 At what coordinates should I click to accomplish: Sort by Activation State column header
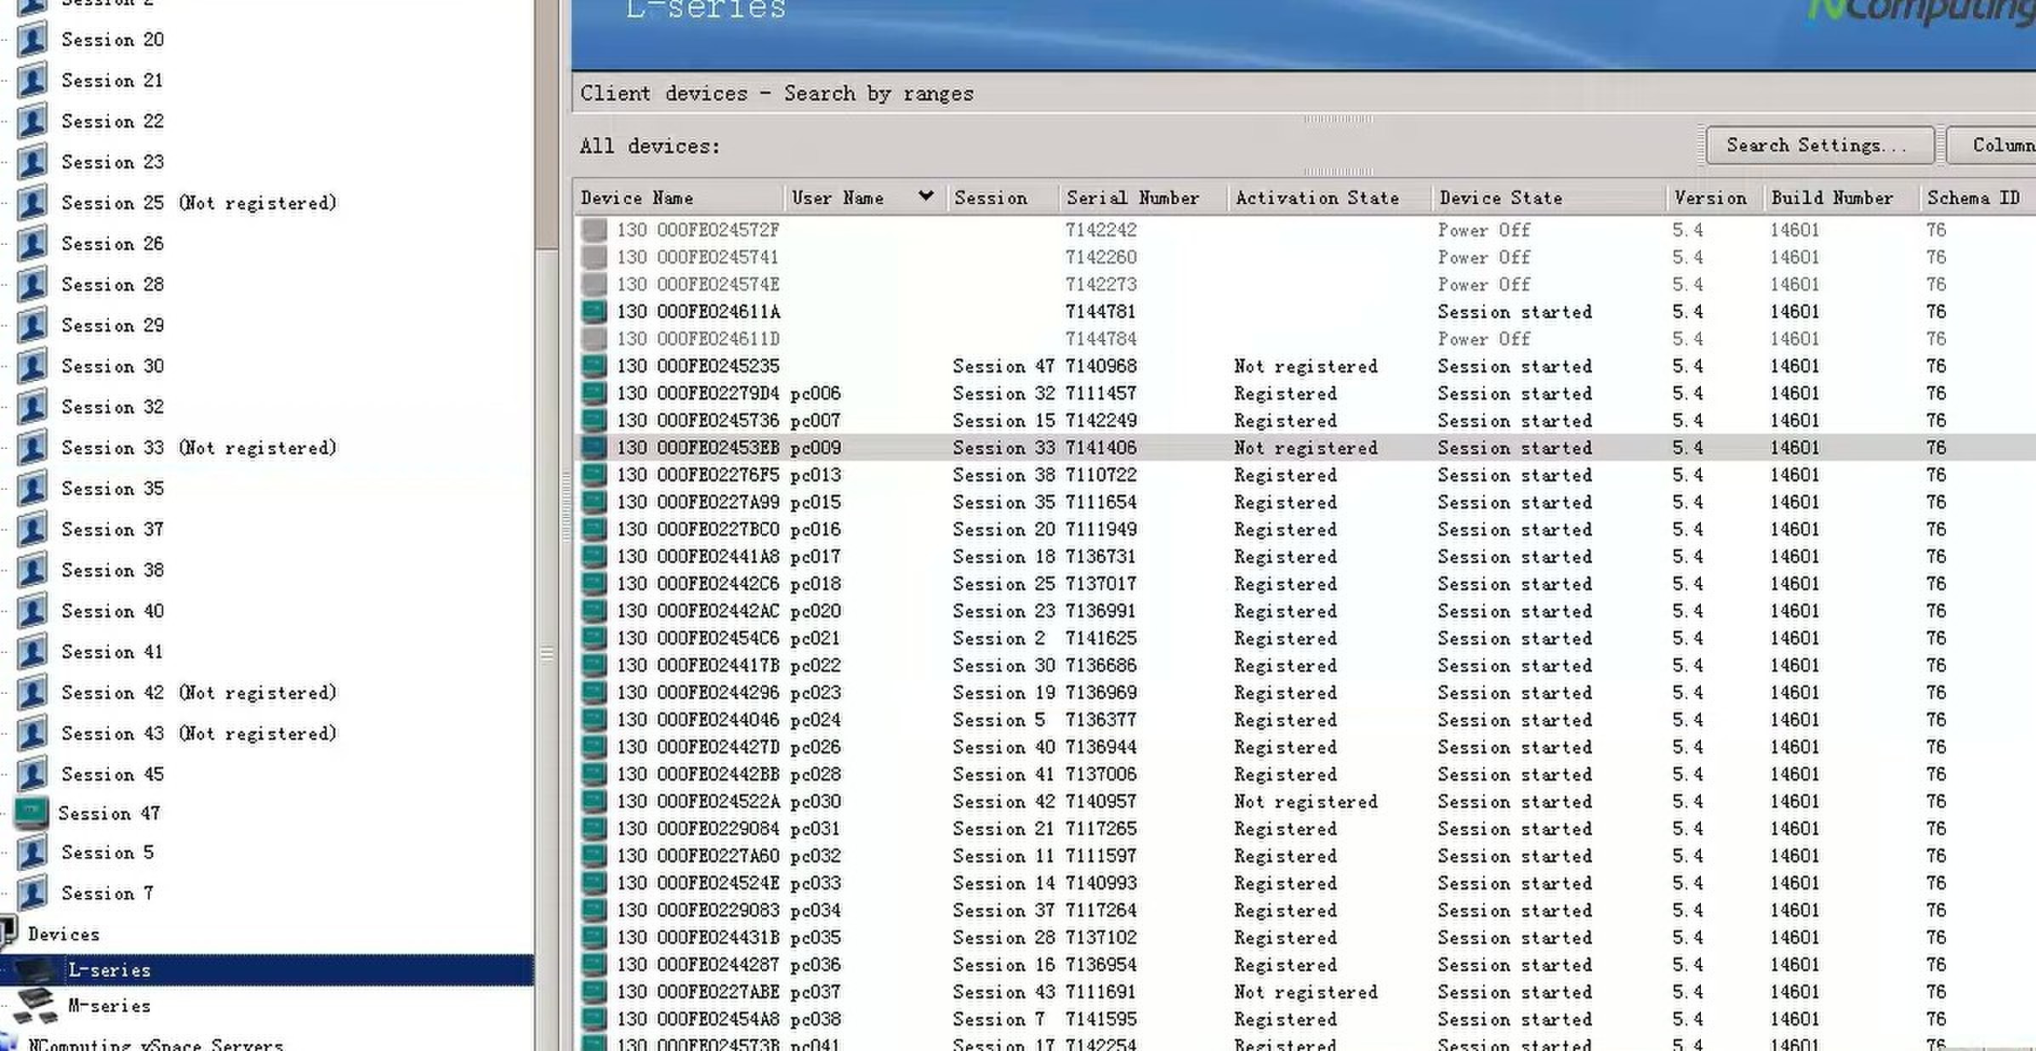click(x=1329, y=198)
